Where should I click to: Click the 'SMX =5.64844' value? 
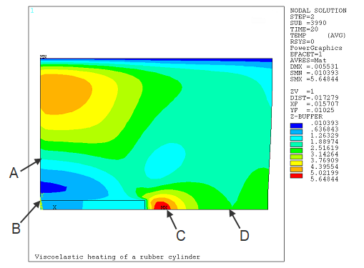tap(314, 79)
